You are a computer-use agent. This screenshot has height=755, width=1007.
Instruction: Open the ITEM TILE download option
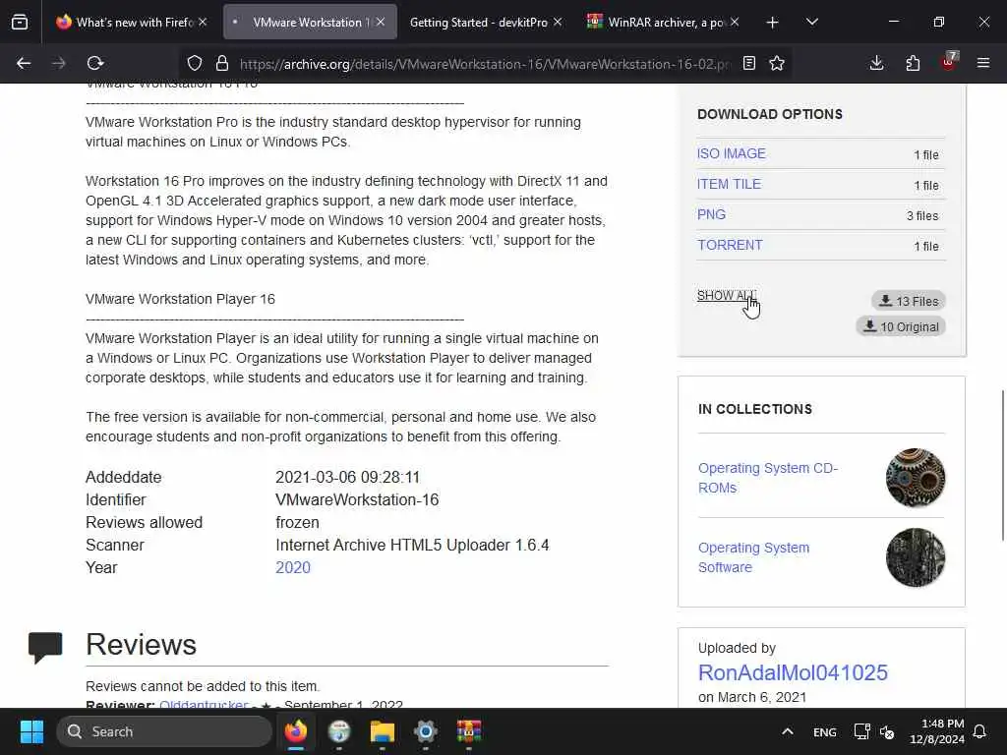729,184
